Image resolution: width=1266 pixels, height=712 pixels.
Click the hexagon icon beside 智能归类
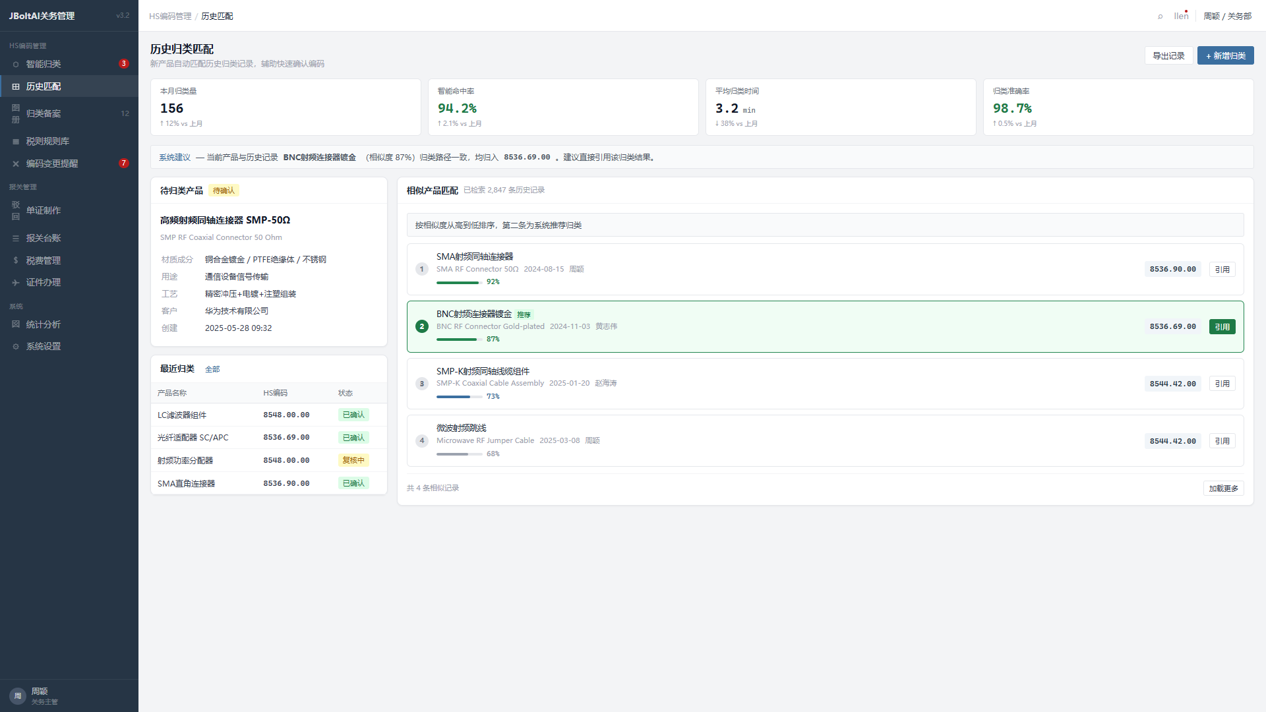coord(16,64)
